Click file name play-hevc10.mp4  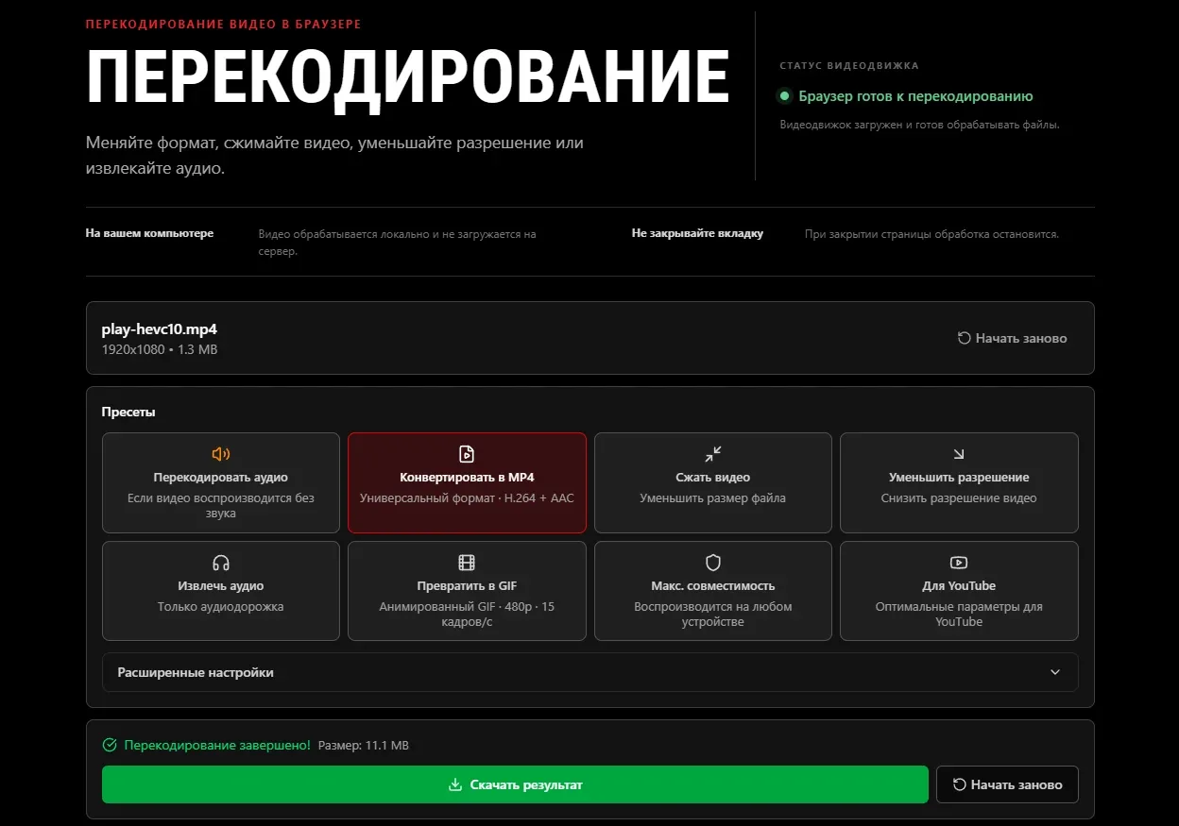coord(160,329)
